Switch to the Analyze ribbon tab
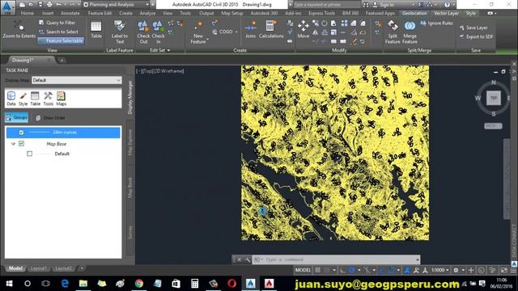 click(x=147, y=13)
